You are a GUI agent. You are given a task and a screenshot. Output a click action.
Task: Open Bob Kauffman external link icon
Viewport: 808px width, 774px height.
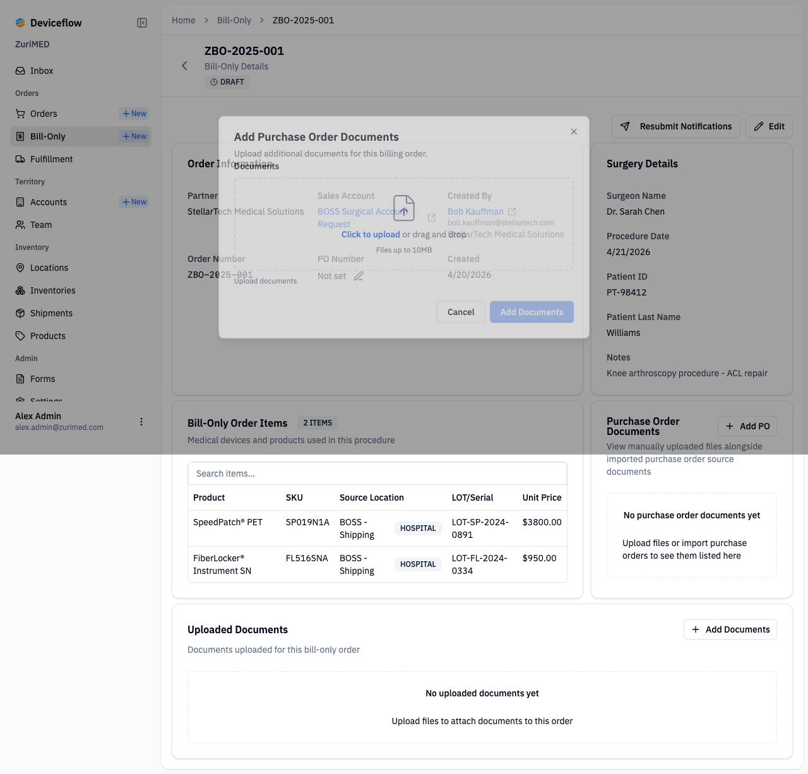(512, 211)
